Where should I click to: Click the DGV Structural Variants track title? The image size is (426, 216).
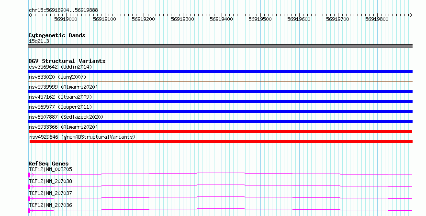[67, 61]
